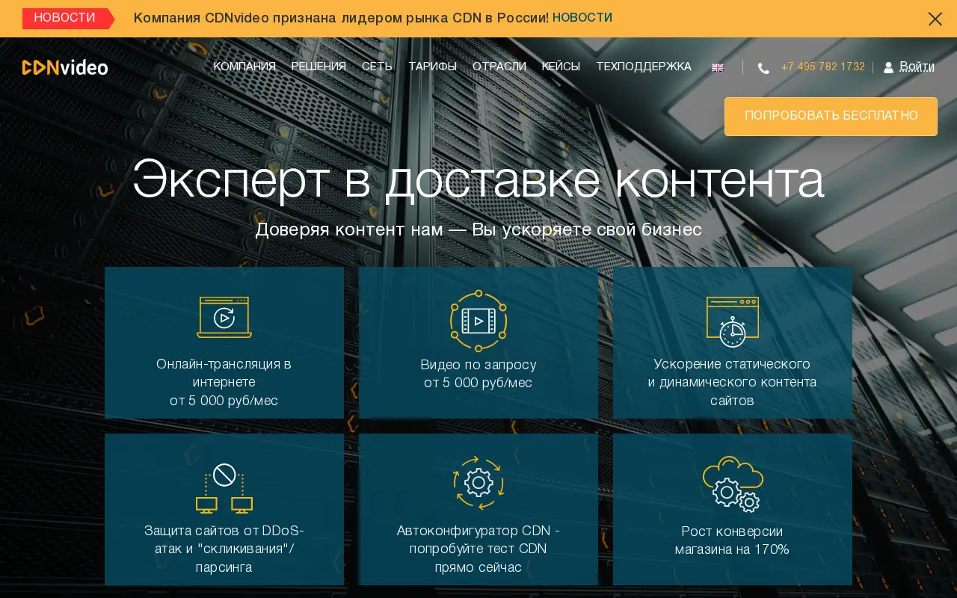The image size is (957, 598).
Task: Click subtitle 'Доверяя контент нам'
Action: 478,230
